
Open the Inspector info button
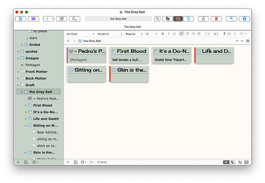(x=244, y=19)
